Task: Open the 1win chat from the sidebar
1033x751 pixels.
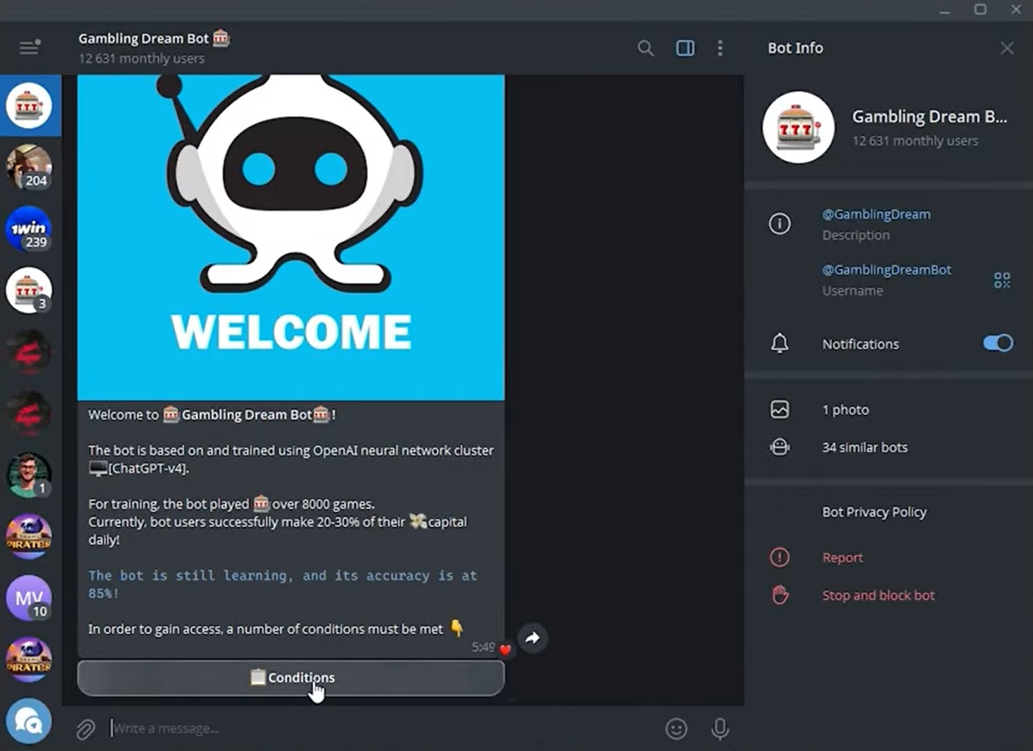Action: [29, 229]
